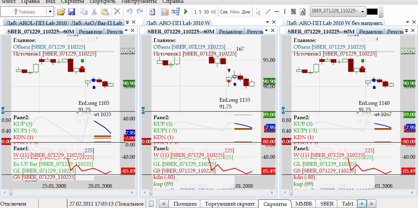This screenshot has height=208, width=418.
Task: Click 'EnLong 1155' label in middle chart
Action: (x=235, y=100)
